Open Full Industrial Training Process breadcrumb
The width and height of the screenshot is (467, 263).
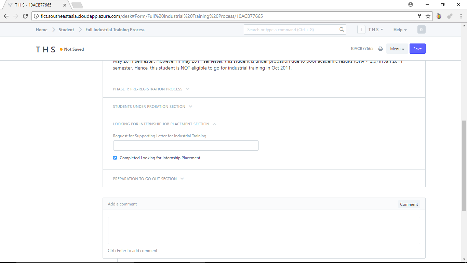(115, 30)
